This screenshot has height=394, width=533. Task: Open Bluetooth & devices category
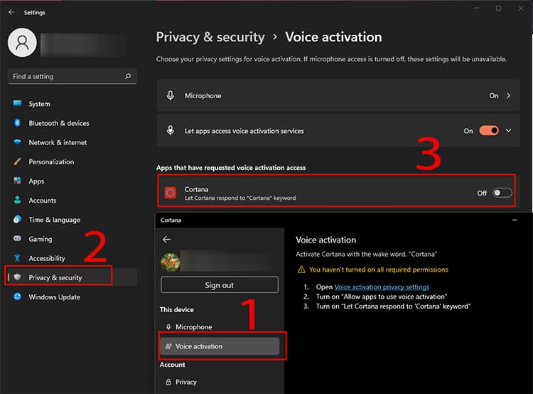pyautogui.click(x=71, y=123)
